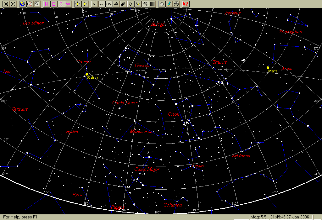
Task: Click the star dimmer (inward arrows) icon
Action: pos(85,4)
